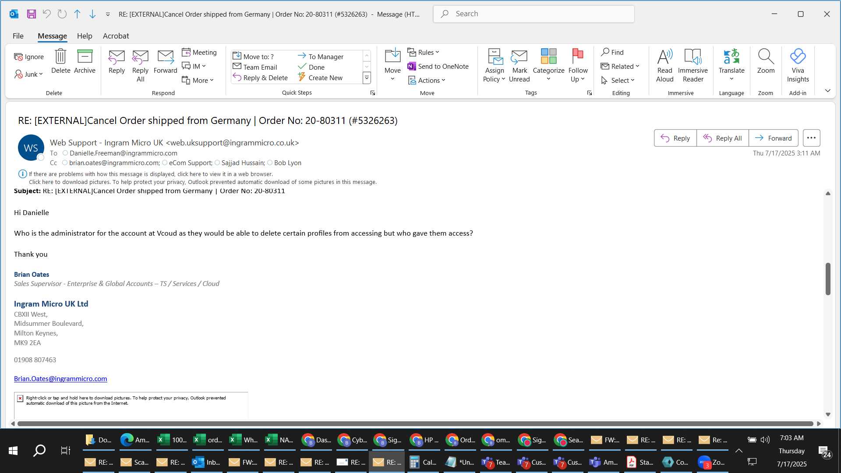Click the ribbon Reply icon
This screenshot has height=473, width=841.
click(117, 61)
